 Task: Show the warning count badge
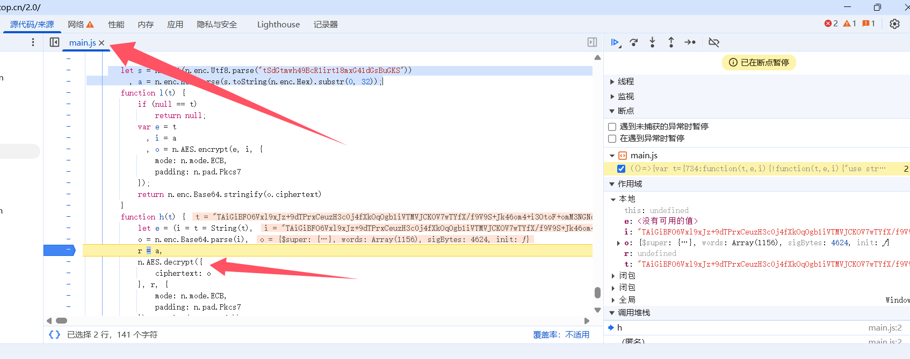pos(850,24)
